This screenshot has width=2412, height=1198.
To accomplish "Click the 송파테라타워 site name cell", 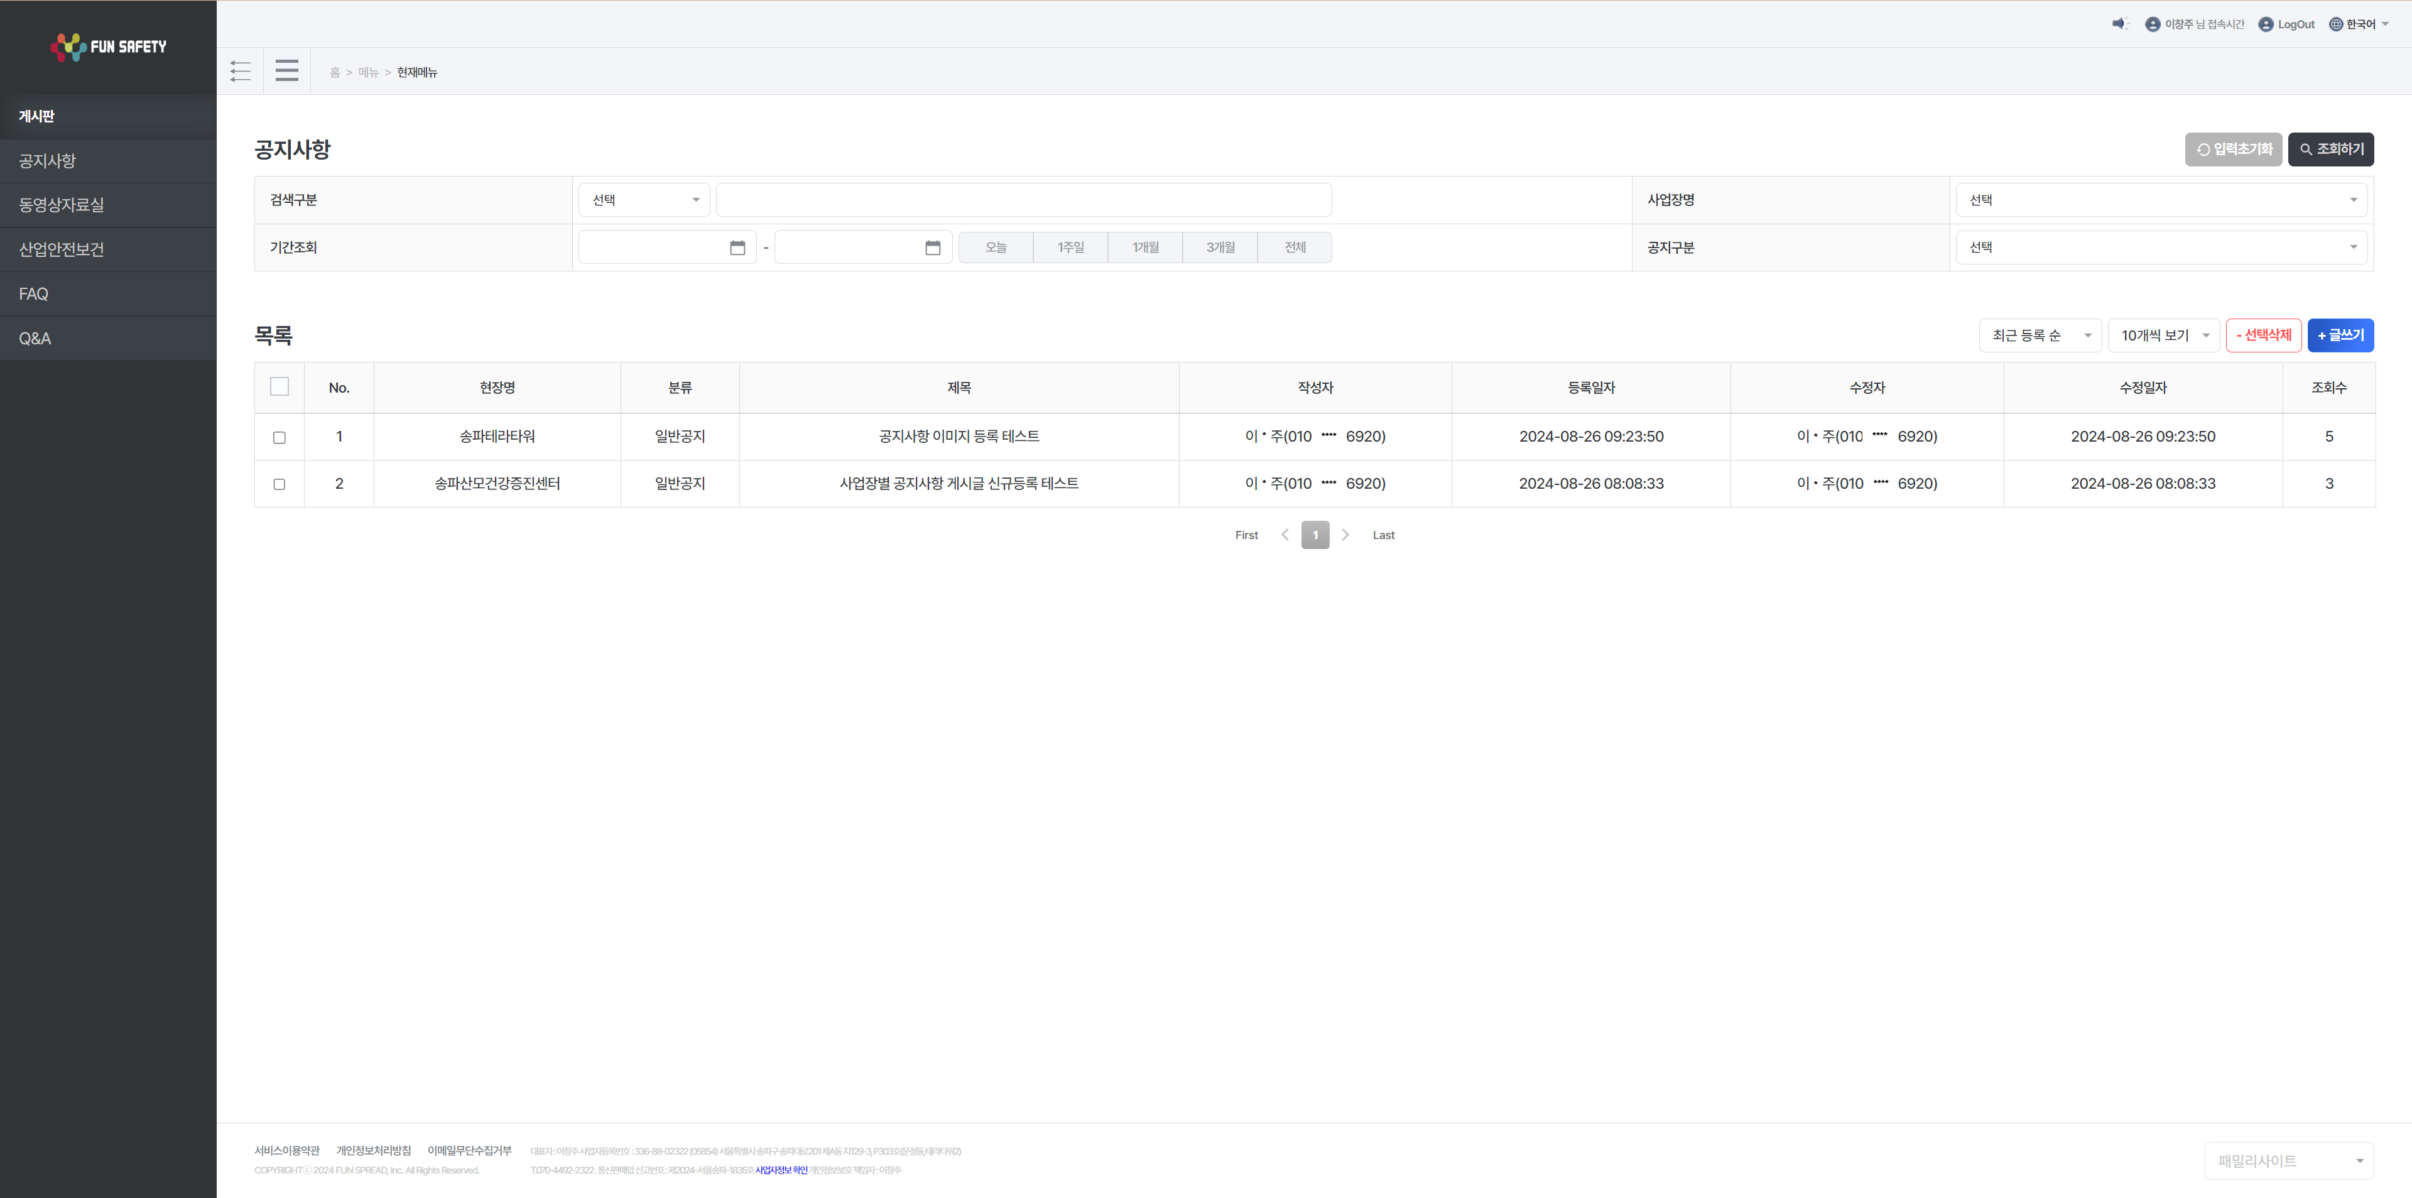I will point(497,437).
